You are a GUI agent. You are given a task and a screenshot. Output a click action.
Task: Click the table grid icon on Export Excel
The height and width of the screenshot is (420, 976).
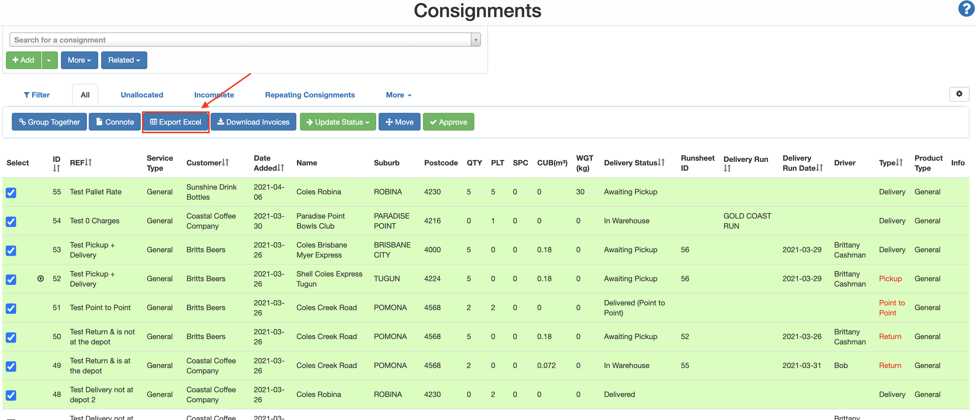point(154,122)
